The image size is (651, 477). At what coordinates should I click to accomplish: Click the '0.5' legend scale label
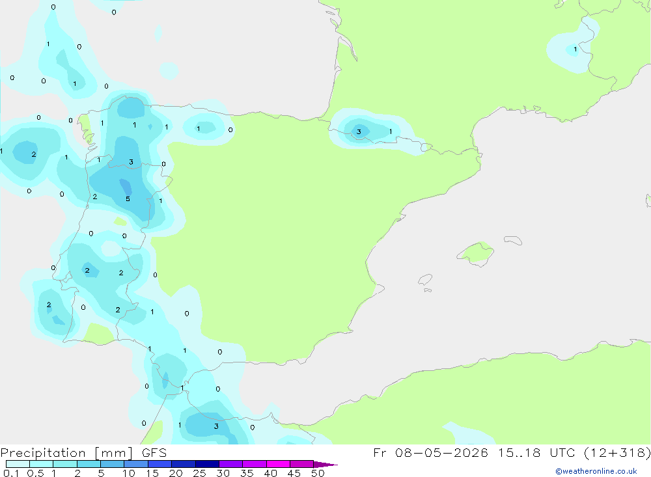[x=35, y=473]
